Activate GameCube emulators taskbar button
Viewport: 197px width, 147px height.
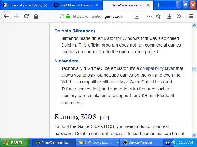[x=54, y=142]
